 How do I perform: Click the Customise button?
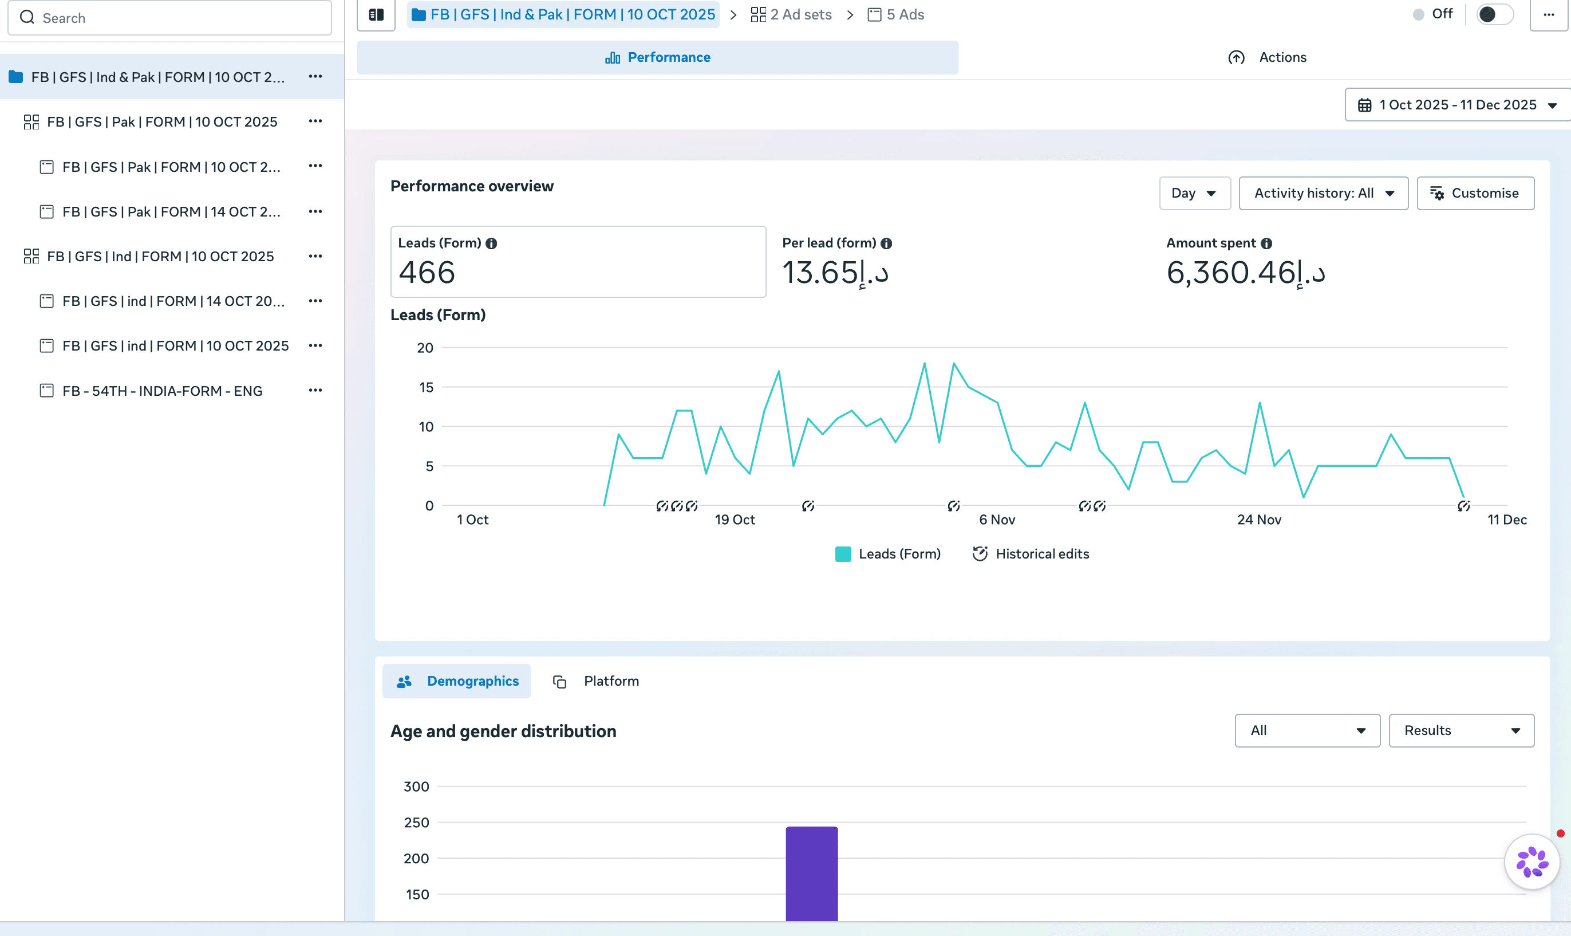click(x=1475, y=193)
